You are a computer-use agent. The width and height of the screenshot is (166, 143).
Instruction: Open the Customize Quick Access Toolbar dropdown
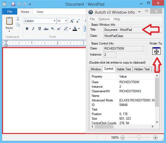click(x=30, y=5)
